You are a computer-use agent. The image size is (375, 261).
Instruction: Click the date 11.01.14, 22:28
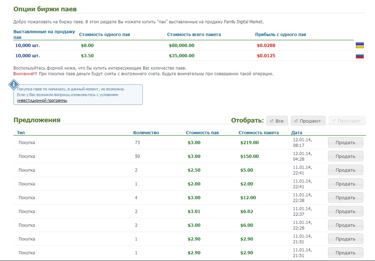coord(302,225)
